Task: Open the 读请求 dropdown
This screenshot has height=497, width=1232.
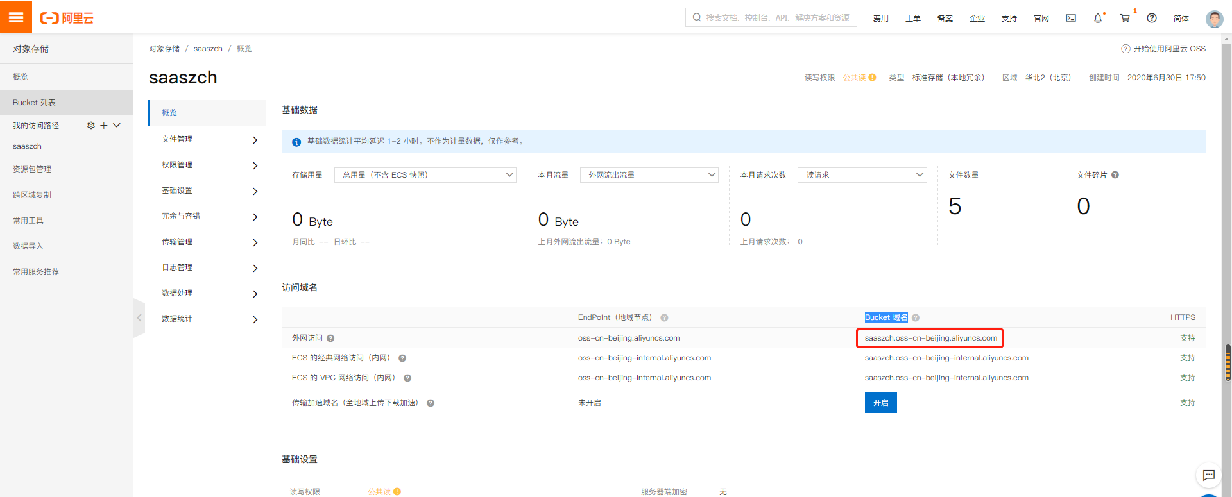Action: (862, 175)
